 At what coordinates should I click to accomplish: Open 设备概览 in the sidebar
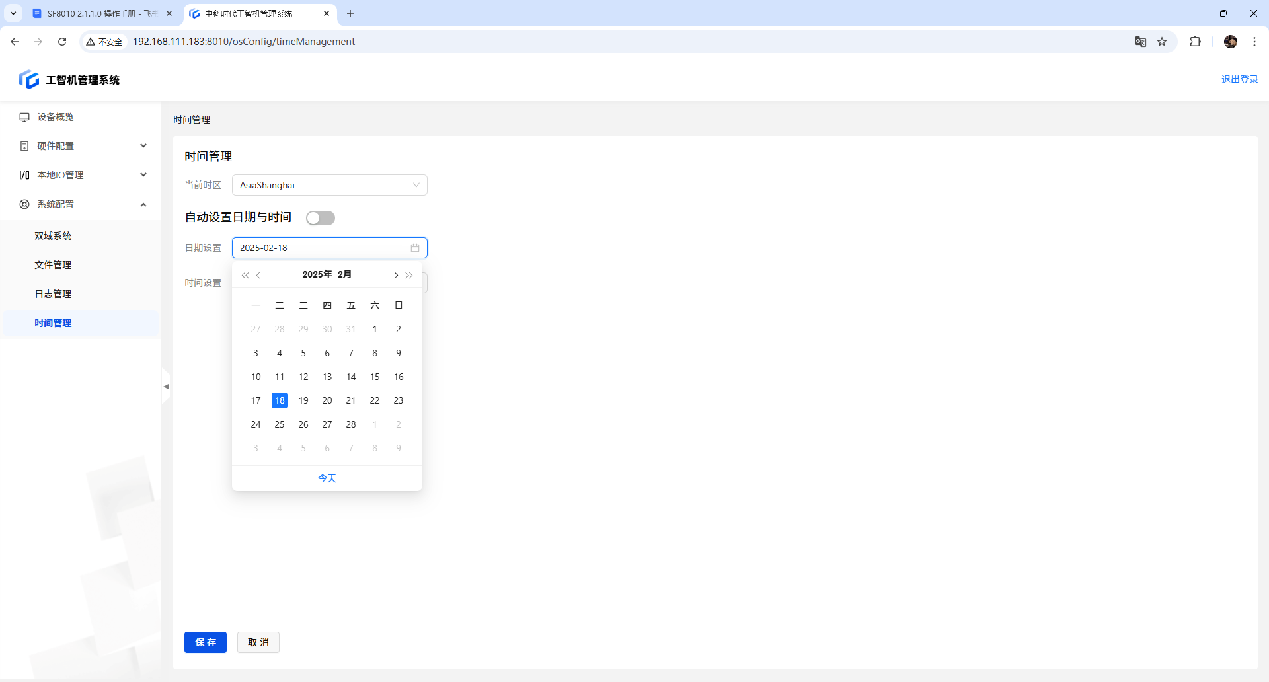(x=82, y=117)
